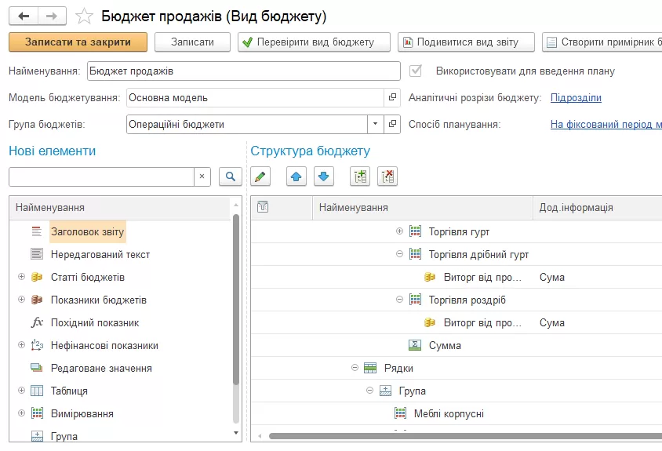Image resolution: width=662 pixels, height=451 pixels.
Task: Open the На фіксований період link
Action: coord(606,124)
